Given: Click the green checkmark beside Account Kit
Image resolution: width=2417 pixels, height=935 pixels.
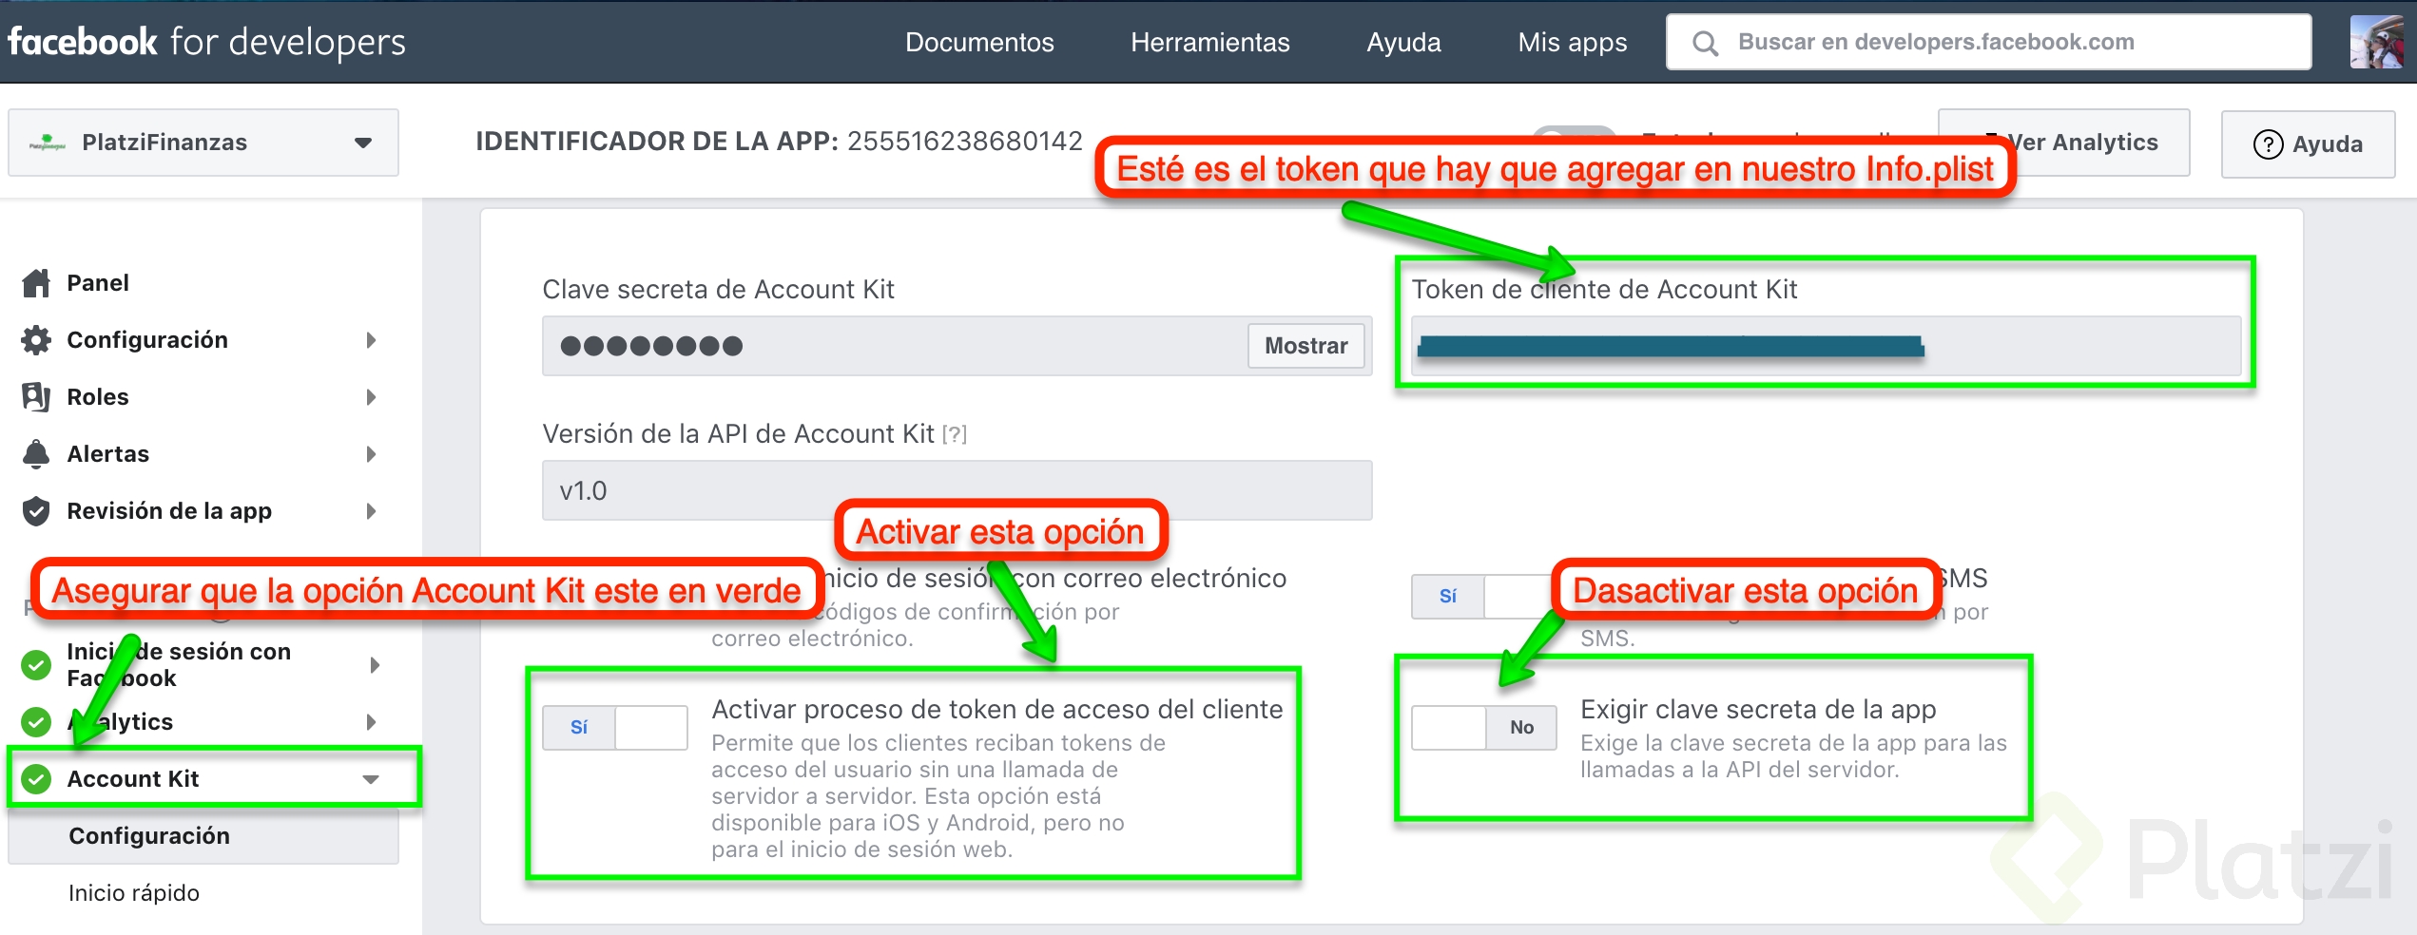Looking at the screenshot, I should click(35, 778).
